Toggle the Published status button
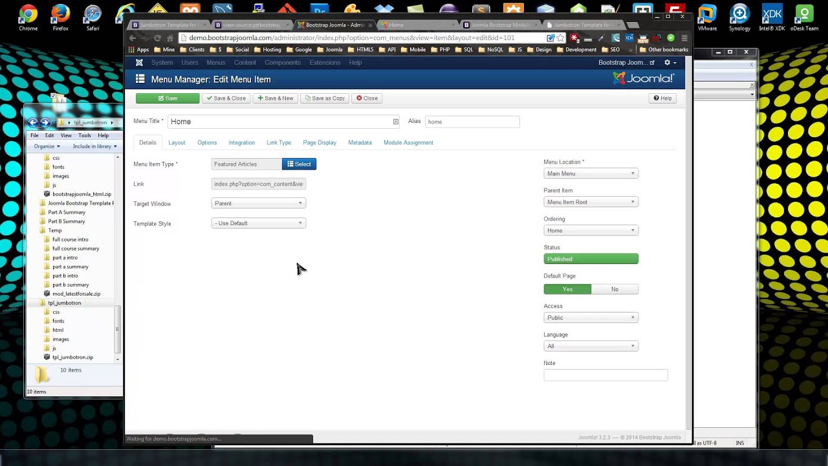The height and width of the screenshot is (466, 828). [x=591, y=259]
